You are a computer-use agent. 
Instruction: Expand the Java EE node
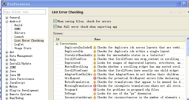click(x=7, y=75)
